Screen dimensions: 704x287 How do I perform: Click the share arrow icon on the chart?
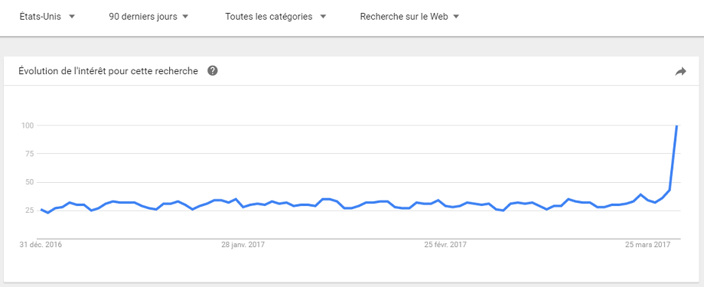click(x=680, y=71)
